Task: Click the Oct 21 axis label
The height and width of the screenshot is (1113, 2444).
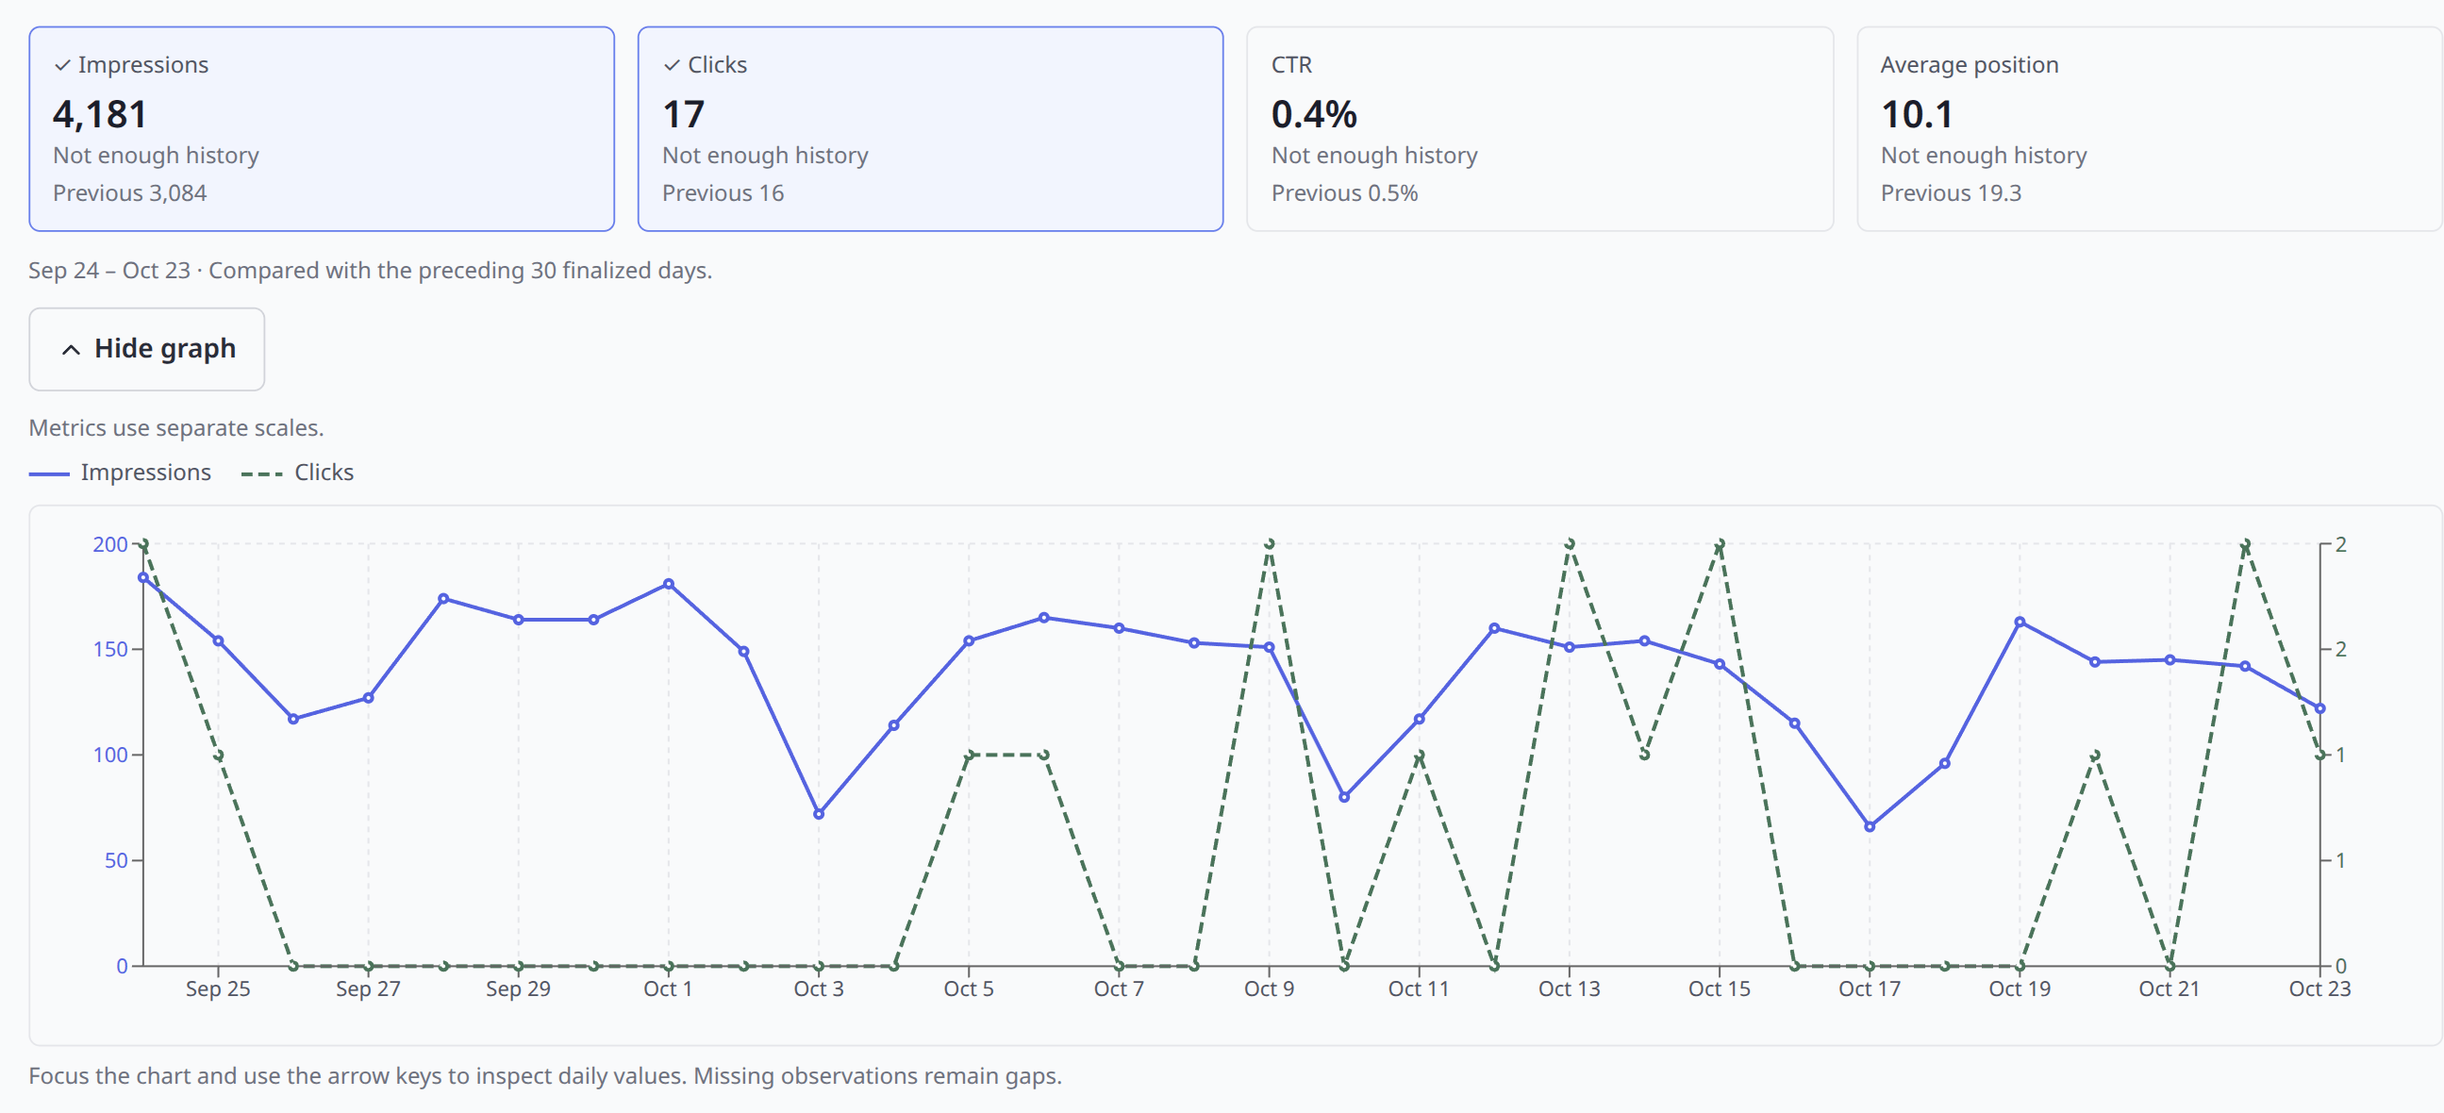Action: click(x=2169, y=988)
